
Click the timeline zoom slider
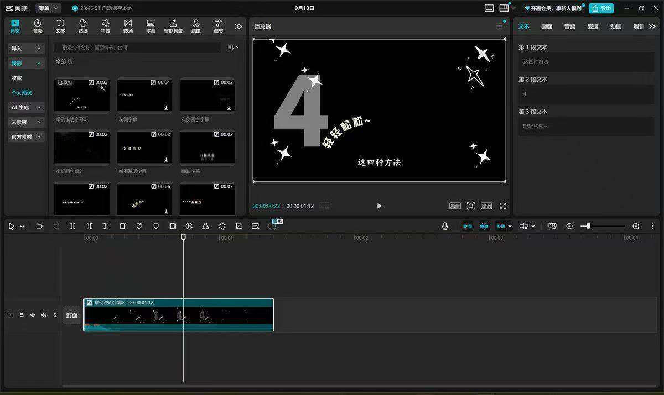coord(603,226)
